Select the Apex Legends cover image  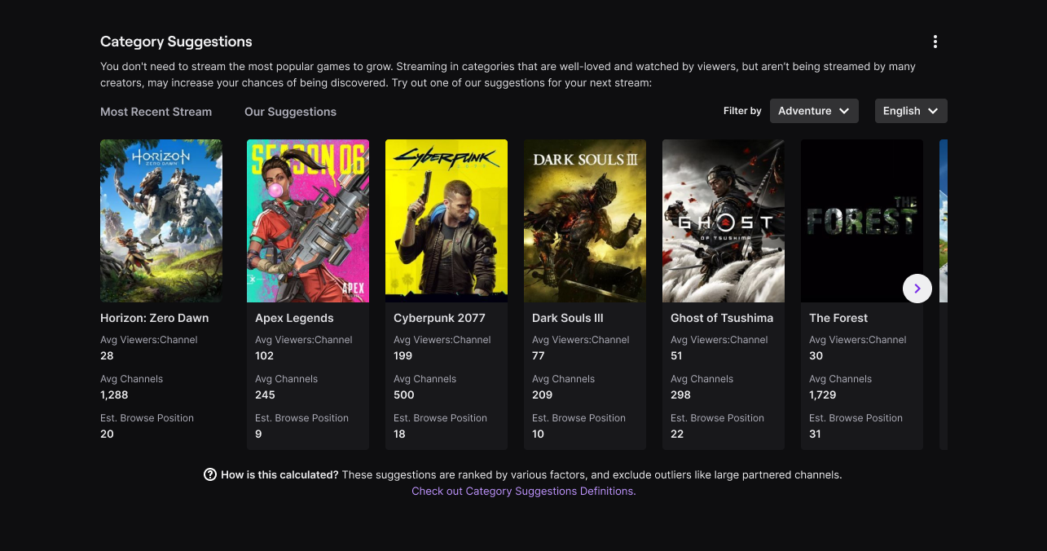click(x=307, y=220)
